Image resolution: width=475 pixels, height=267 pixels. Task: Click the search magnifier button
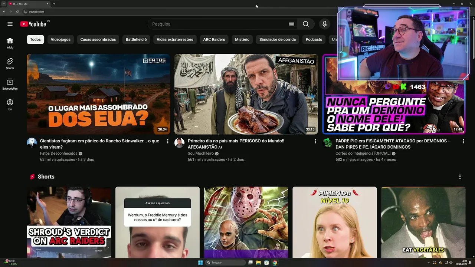point(305,24)
